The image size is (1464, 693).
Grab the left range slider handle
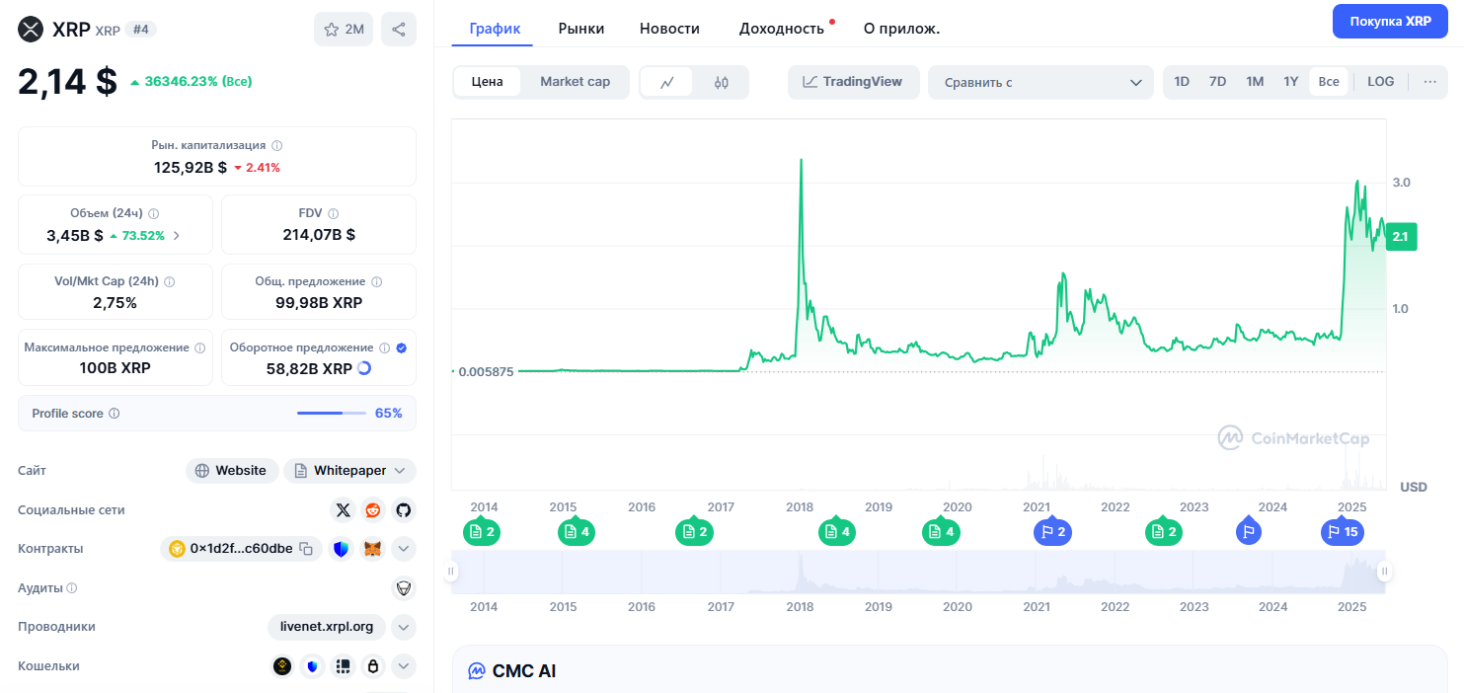coord(451,571)
